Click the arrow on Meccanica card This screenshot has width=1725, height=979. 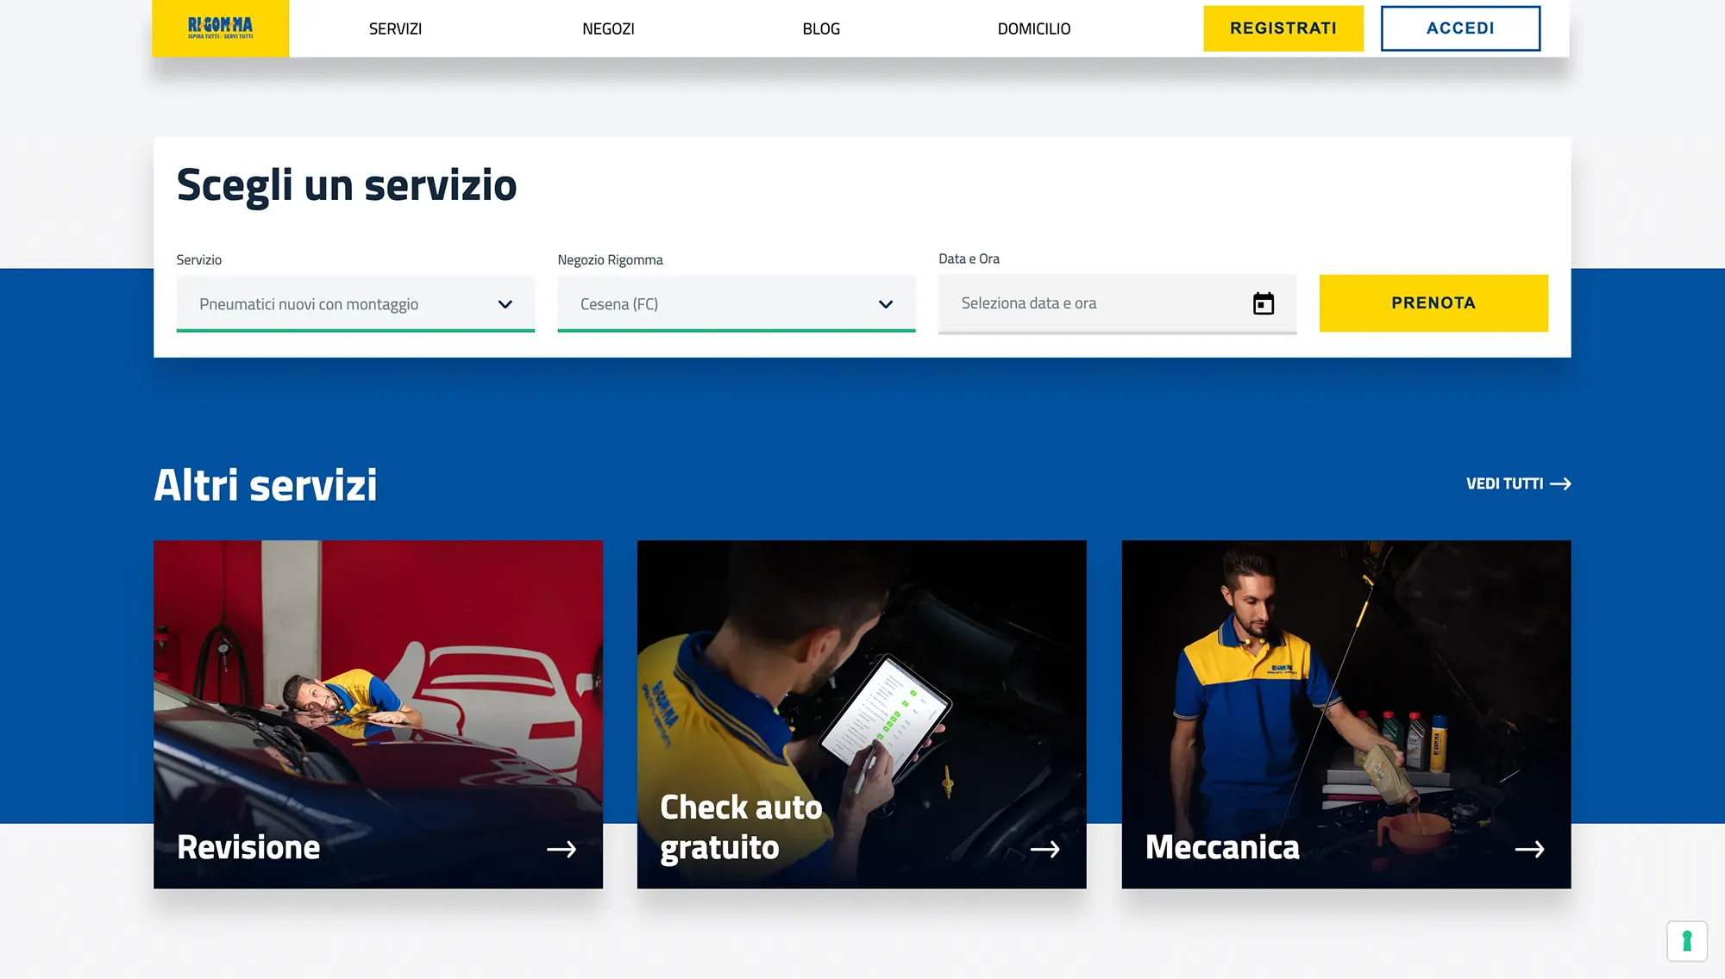(x=1530, y=849)
